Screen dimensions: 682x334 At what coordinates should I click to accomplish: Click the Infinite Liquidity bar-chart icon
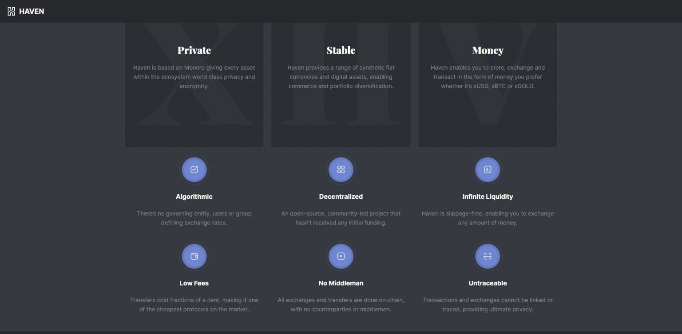488,169
